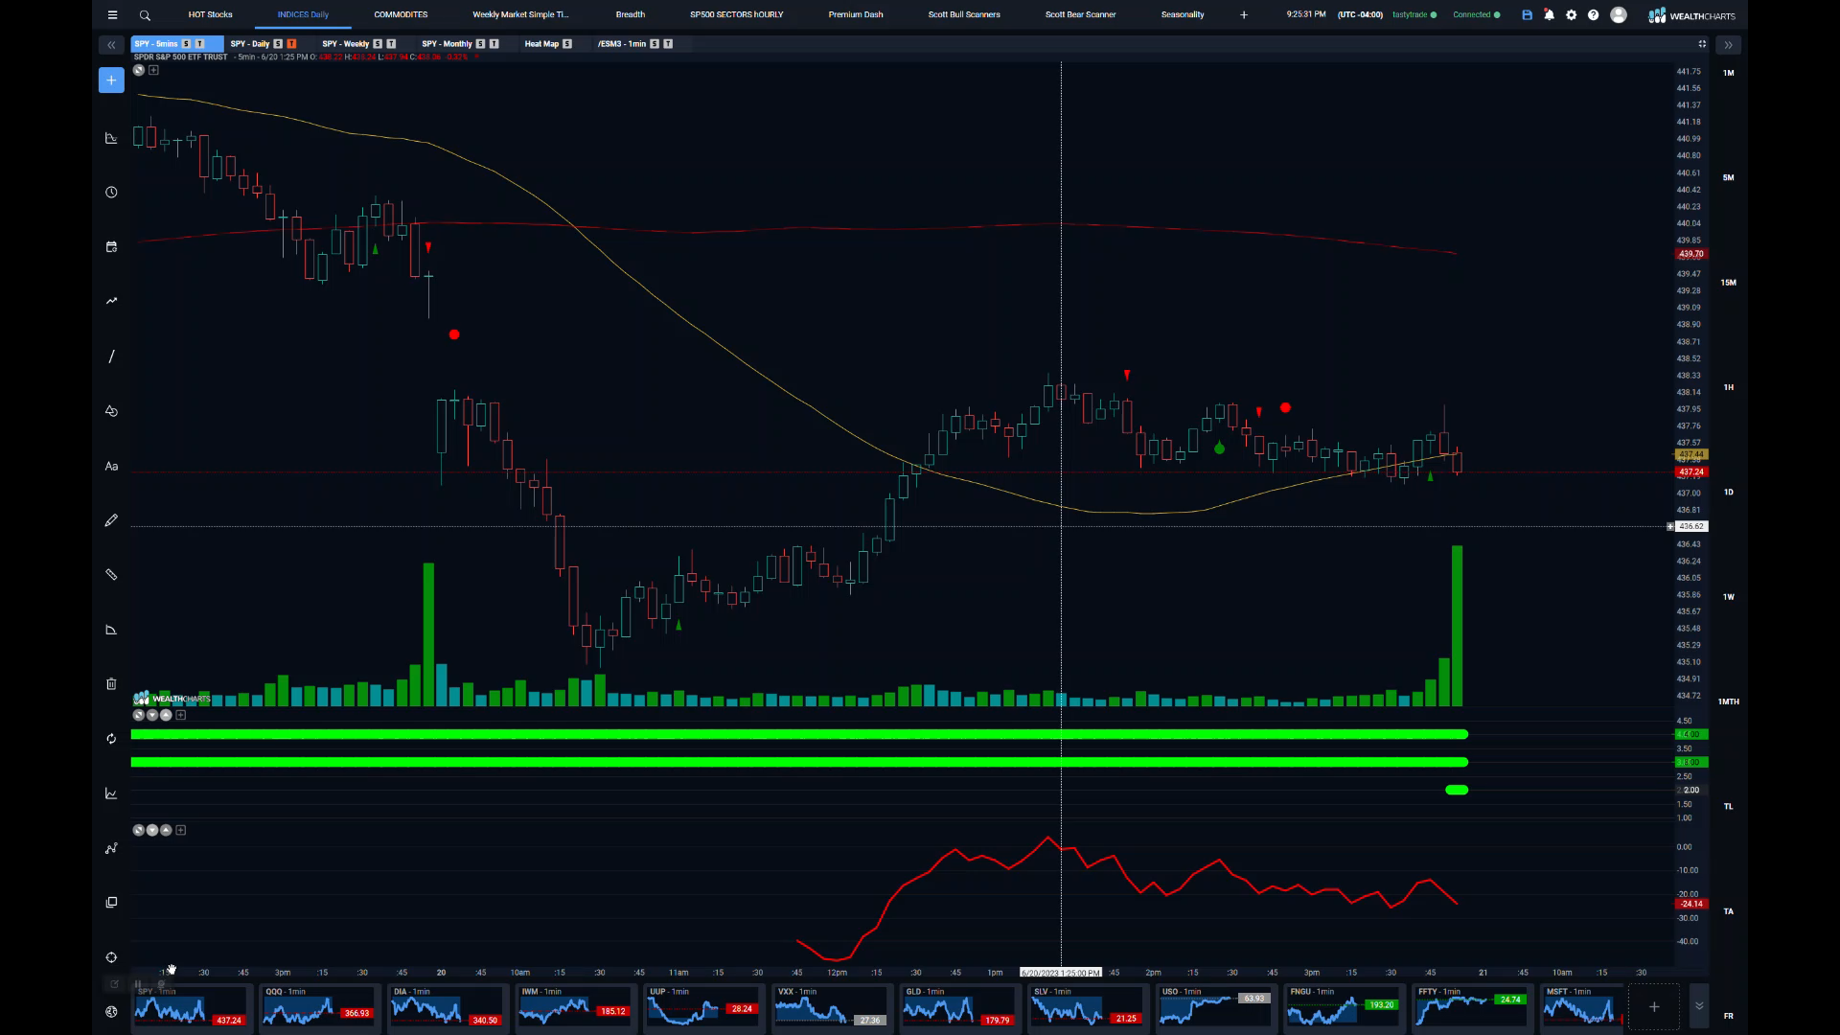The height and width of the screenshot is (1035, 1840).
Task: Add a new workspace tab with plus
Action: tap(1244, 15)
